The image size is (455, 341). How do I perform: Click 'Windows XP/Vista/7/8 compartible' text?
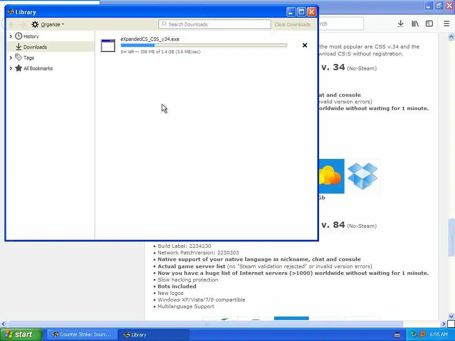click(x=201, y=300)
